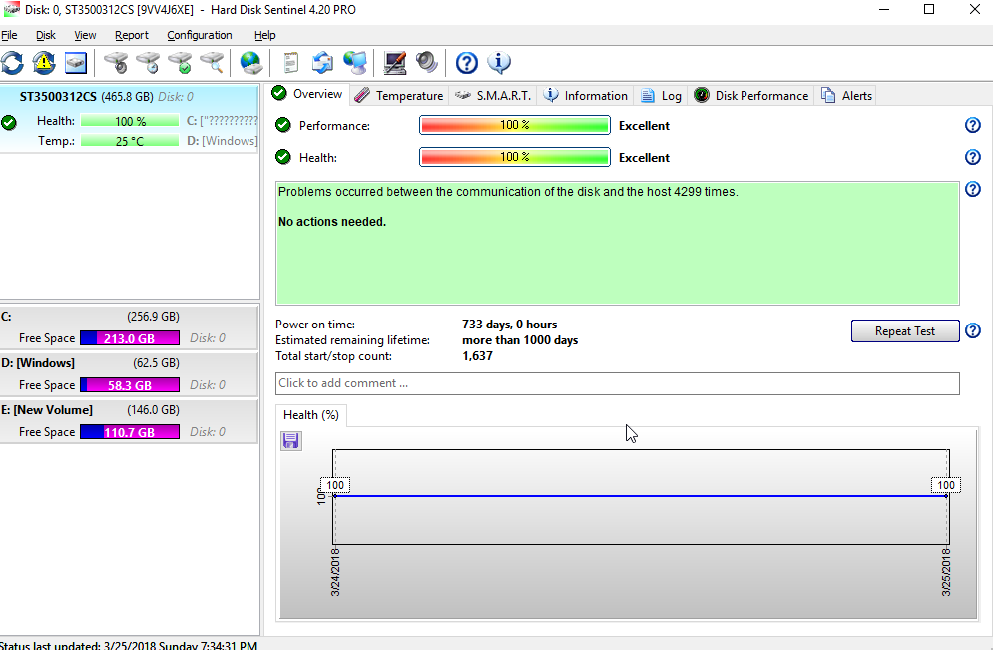
Task: Click the help icon next to Repeat Test
Action: coord(973,330)
